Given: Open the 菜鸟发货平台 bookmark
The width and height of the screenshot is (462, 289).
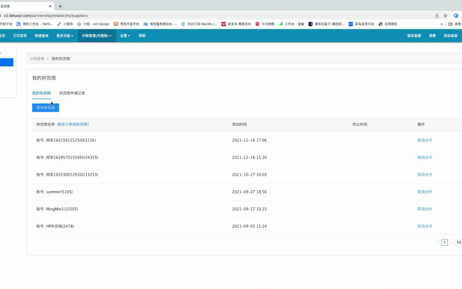Looking at the screenshot, I should coord(361,24).
